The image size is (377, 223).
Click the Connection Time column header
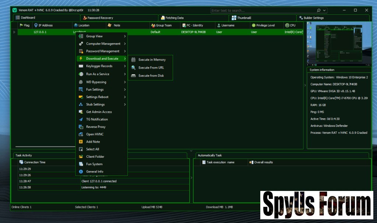pyautogui.click(x=35, y=162)
